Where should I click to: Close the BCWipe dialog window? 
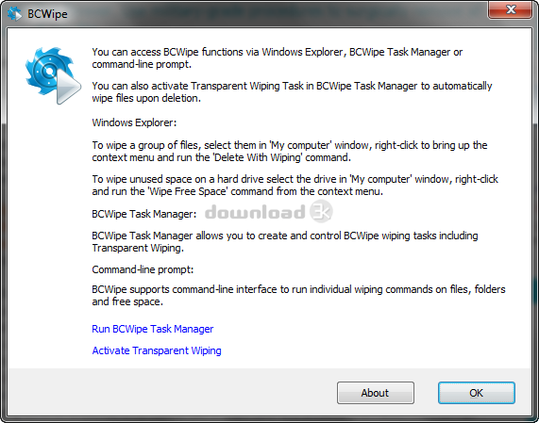tap(510, 9)
